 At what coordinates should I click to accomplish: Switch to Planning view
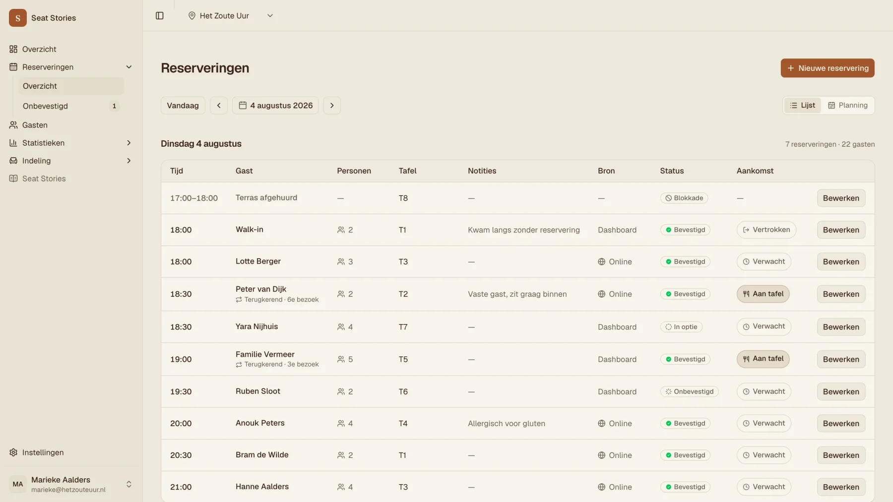coord(848,106)
